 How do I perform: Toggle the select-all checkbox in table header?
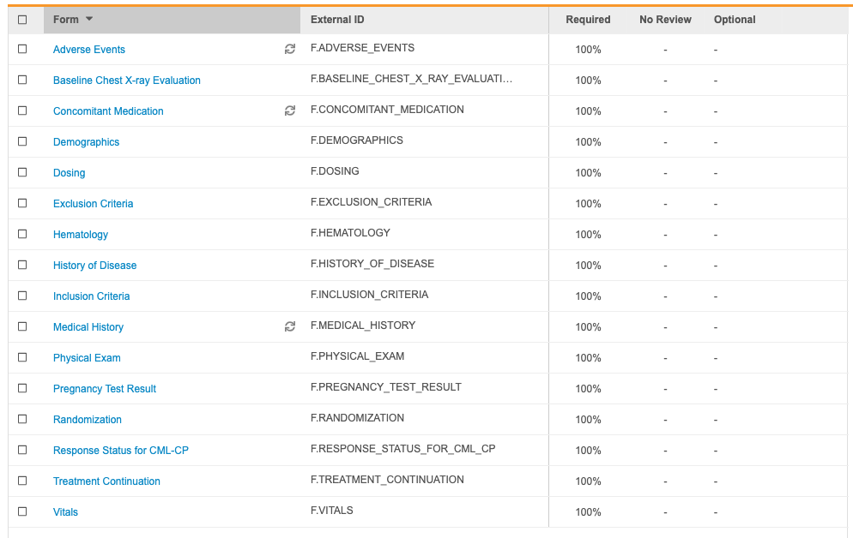pos(22,20)
